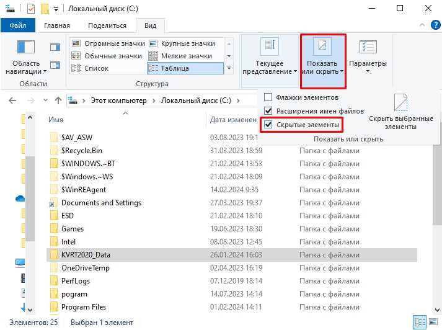Switch to the Вид tab
The width and height of the screenshot is (442, 330).
click(150, 25)
